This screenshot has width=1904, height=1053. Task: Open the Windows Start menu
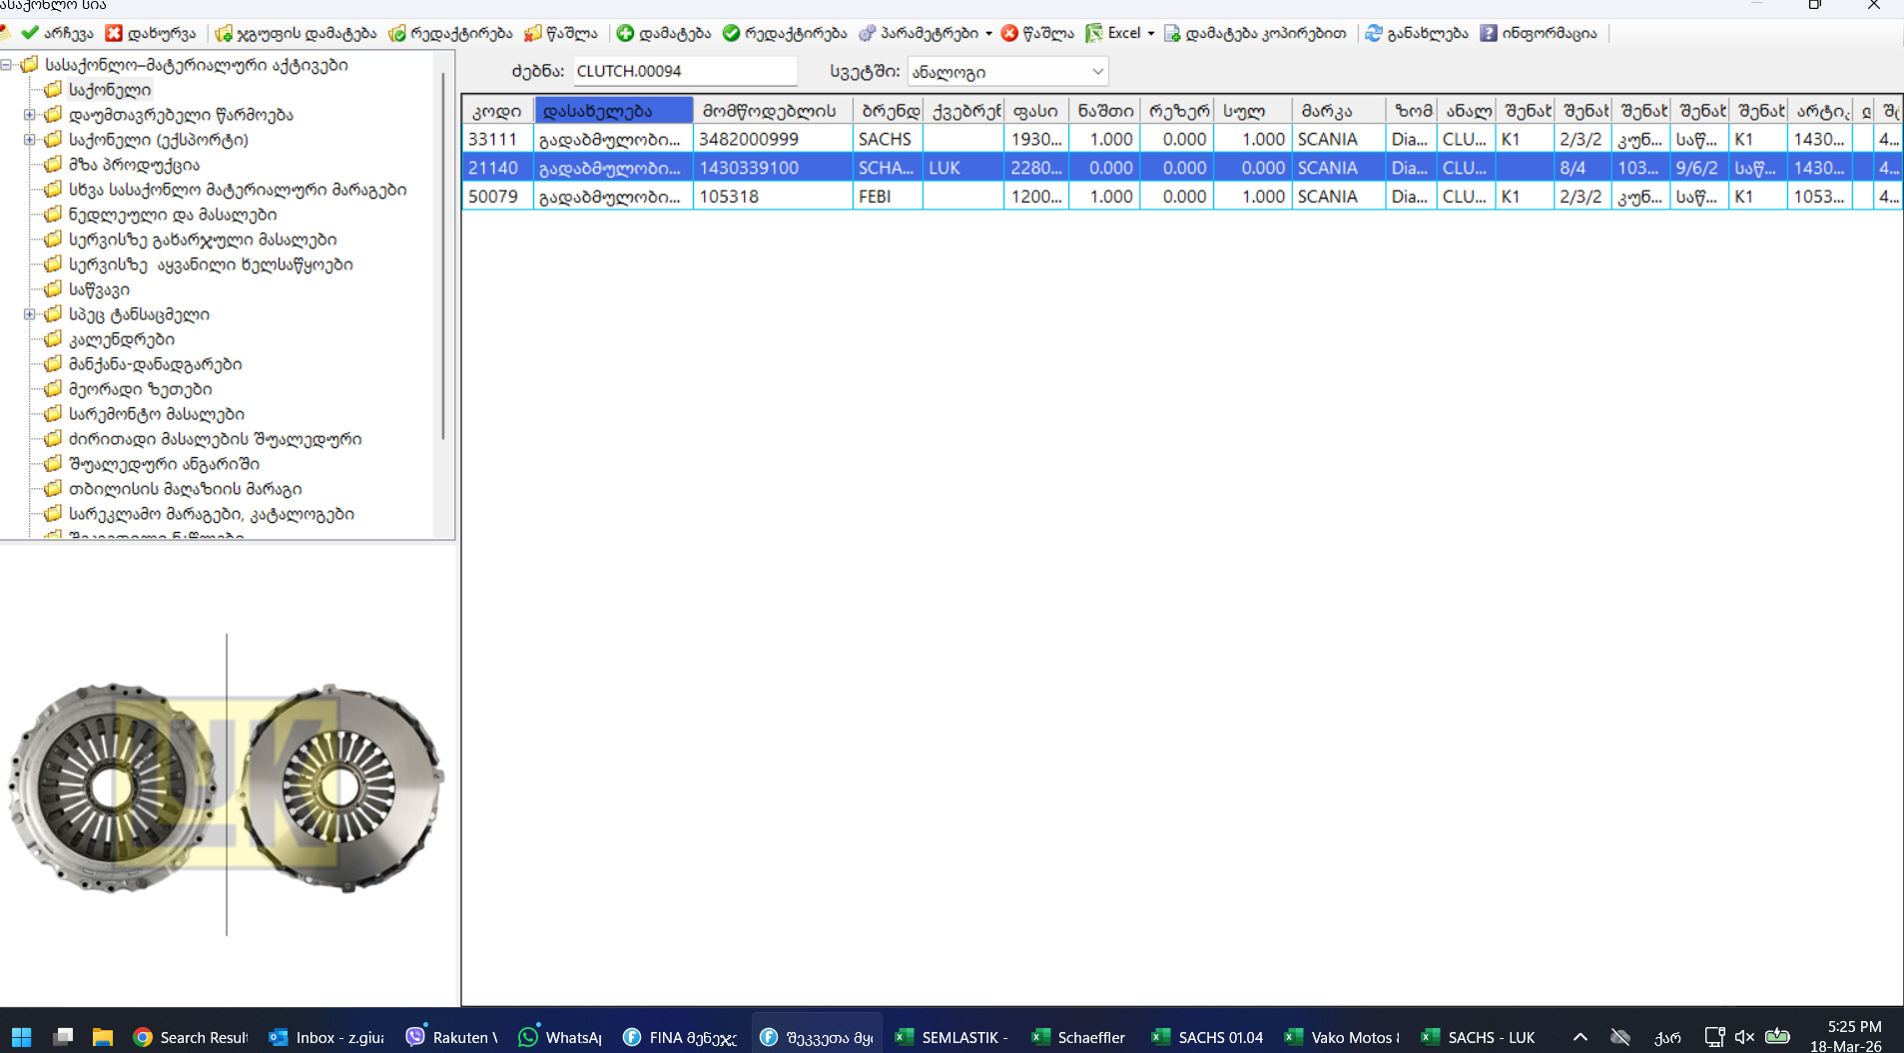[21, 1037]
